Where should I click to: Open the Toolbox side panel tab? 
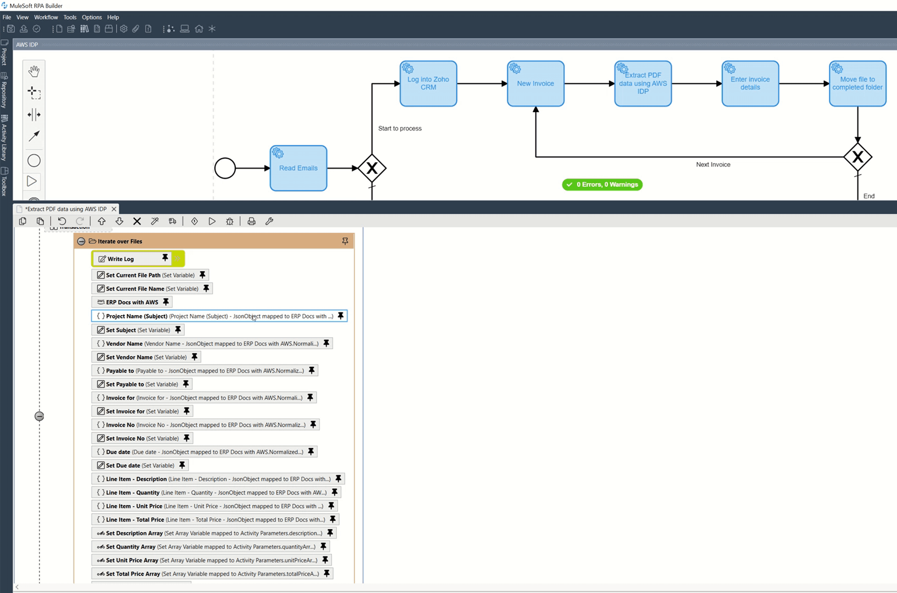(x=4, y=182)
